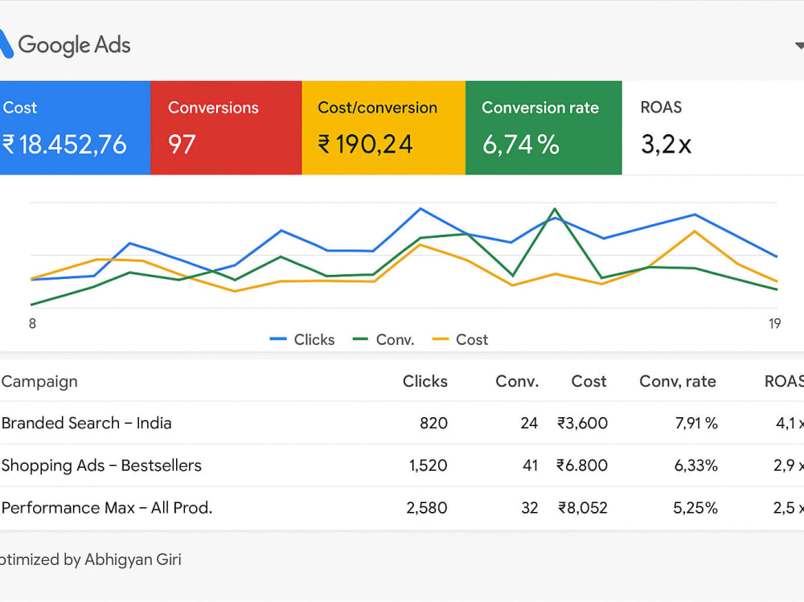Select the red Conversions metric card
This screenshot has height=602, width=804.
(226, 128)
